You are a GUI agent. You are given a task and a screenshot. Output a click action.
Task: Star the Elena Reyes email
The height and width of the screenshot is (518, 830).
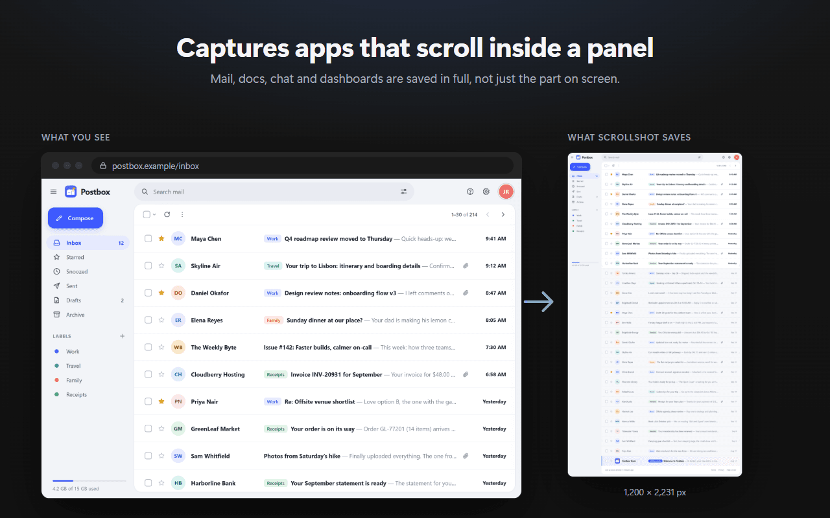[x=161, y=321]
